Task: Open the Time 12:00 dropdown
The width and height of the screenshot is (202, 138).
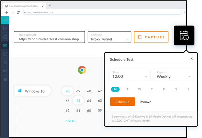Action: click(130, 75)
